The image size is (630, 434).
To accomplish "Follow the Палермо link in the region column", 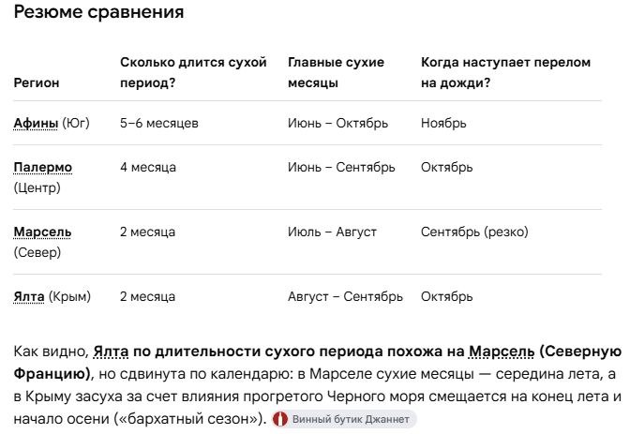I will click(43, 167).
